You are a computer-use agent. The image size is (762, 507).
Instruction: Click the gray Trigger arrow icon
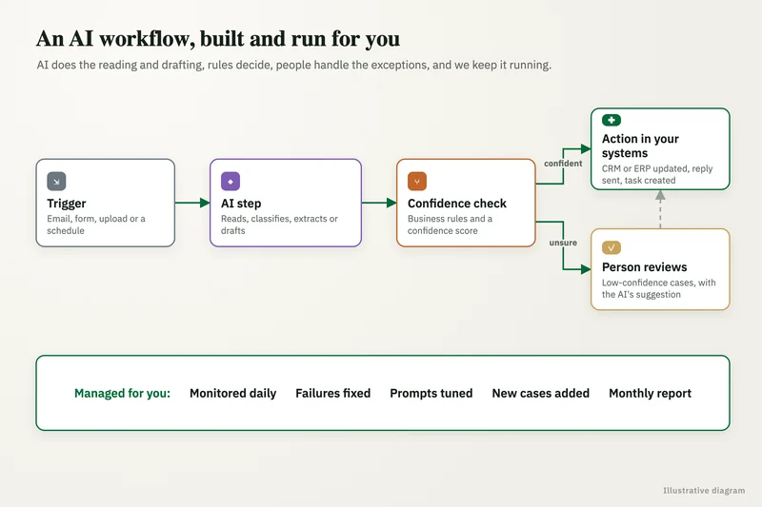pyautogui.click(x=56, y=182)
